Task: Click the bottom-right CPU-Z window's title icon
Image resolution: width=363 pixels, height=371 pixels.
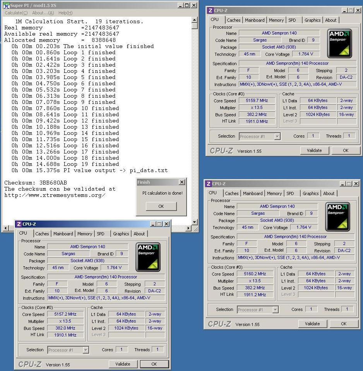Action: [x=208, y=184]
